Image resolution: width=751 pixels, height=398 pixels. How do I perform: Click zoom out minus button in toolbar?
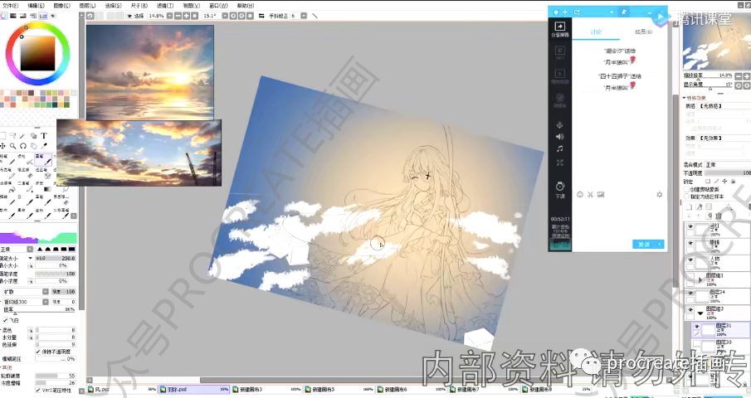178,16
